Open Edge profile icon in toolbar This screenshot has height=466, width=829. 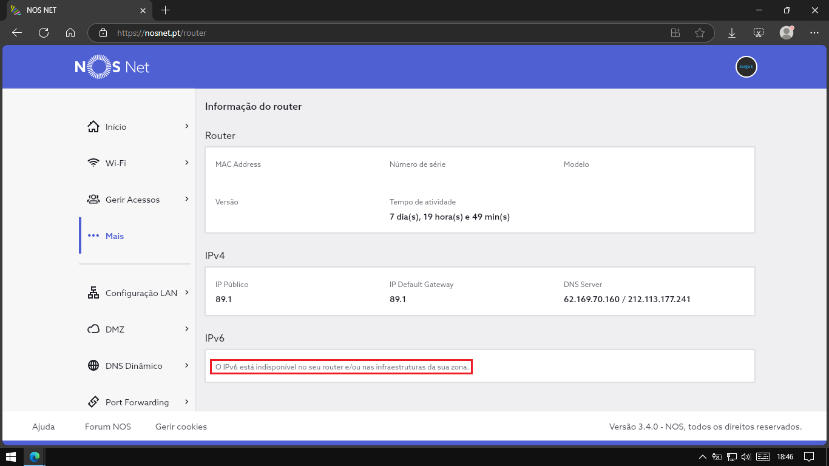click(x=787, y=33)
